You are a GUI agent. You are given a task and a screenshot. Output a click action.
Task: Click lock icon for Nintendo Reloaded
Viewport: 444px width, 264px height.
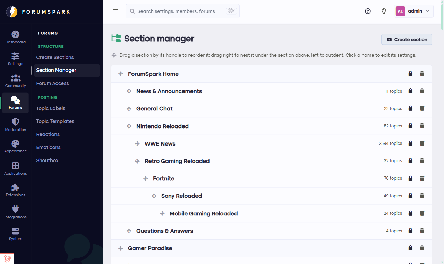pyautogui.click(x=410, y=126)
